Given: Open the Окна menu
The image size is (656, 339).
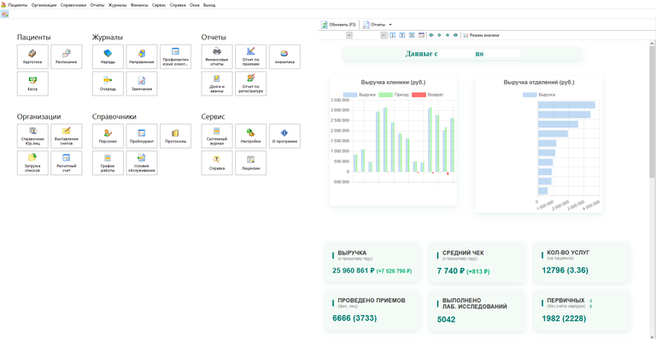Looking at the screenshot, I should (x=195, y=5).
